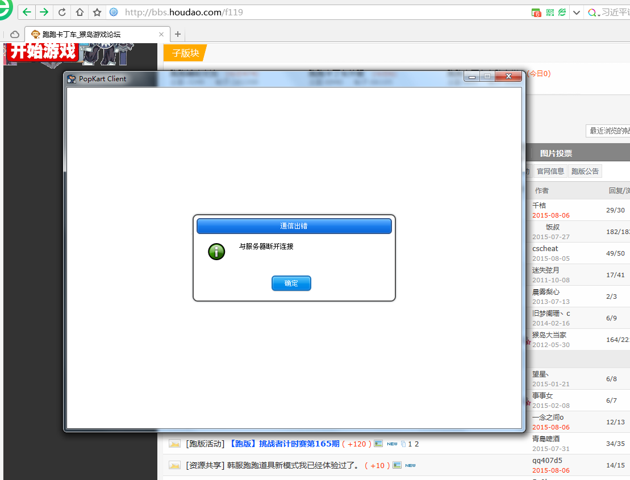Minimize the PopKart Client window
This screenshot has height=480, width=630.
(472, 76)
